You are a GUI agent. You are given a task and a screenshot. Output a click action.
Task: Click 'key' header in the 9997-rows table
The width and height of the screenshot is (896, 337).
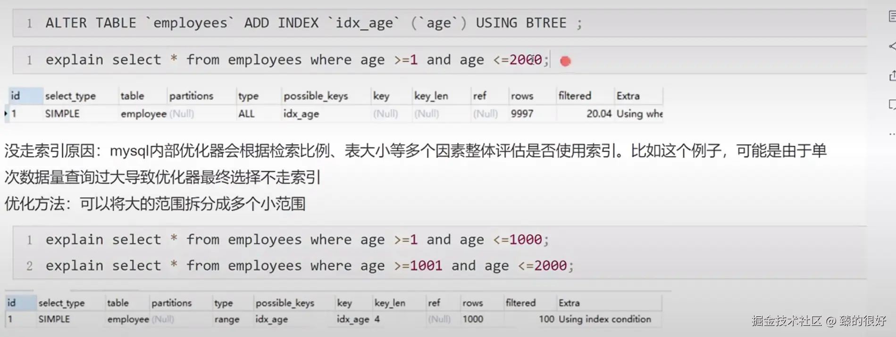coord(381,96)
